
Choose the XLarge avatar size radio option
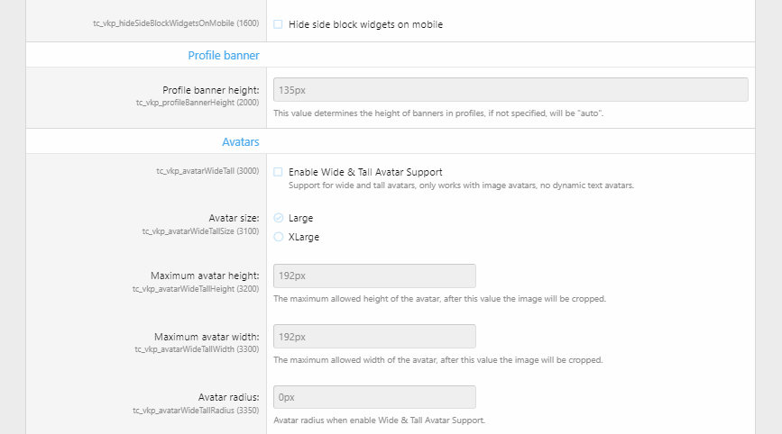[x=279, y=238]
